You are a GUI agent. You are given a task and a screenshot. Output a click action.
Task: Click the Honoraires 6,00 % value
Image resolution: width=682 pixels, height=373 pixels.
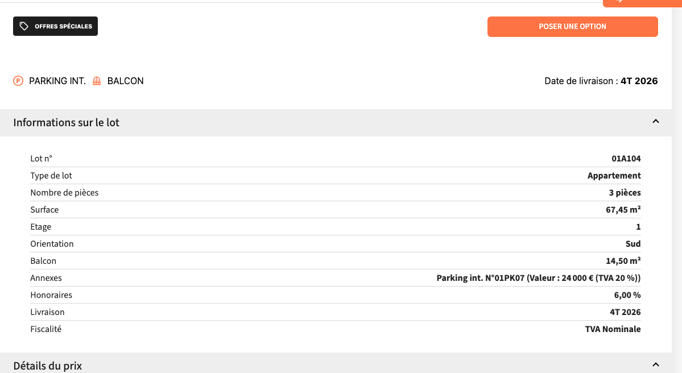pos(627,295)
